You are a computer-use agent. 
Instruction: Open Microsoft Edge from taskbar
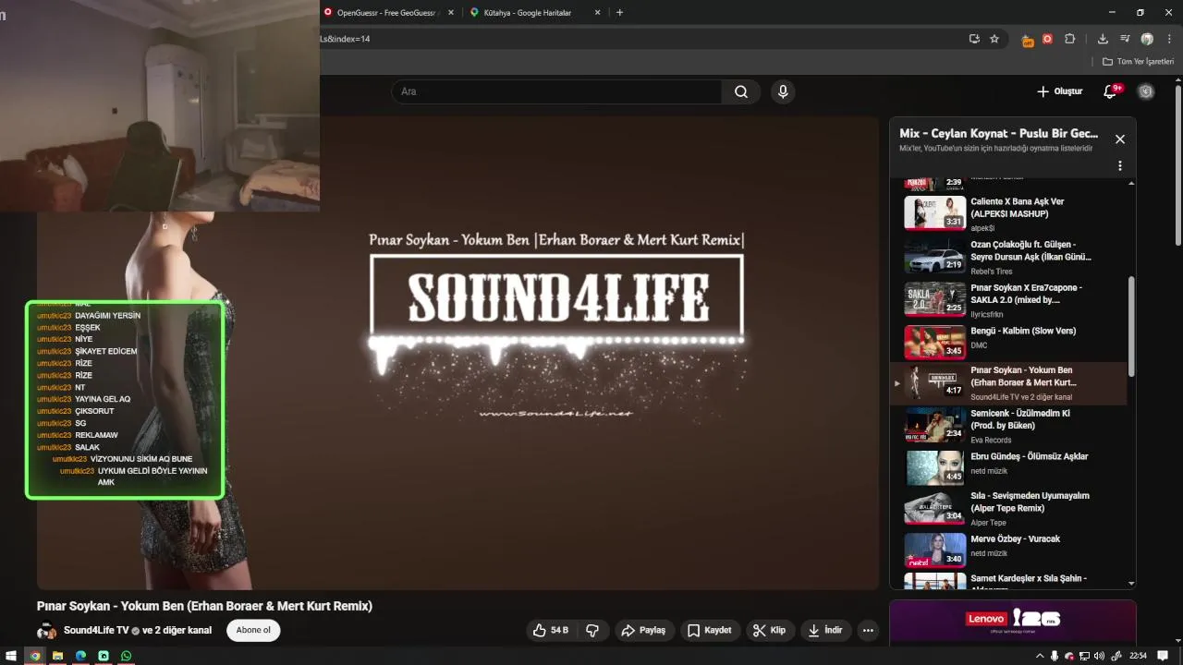pyautogui.click(x=80, y=656)
